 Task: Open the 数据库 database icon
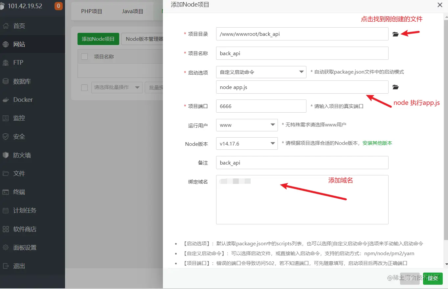click(5, 81)
